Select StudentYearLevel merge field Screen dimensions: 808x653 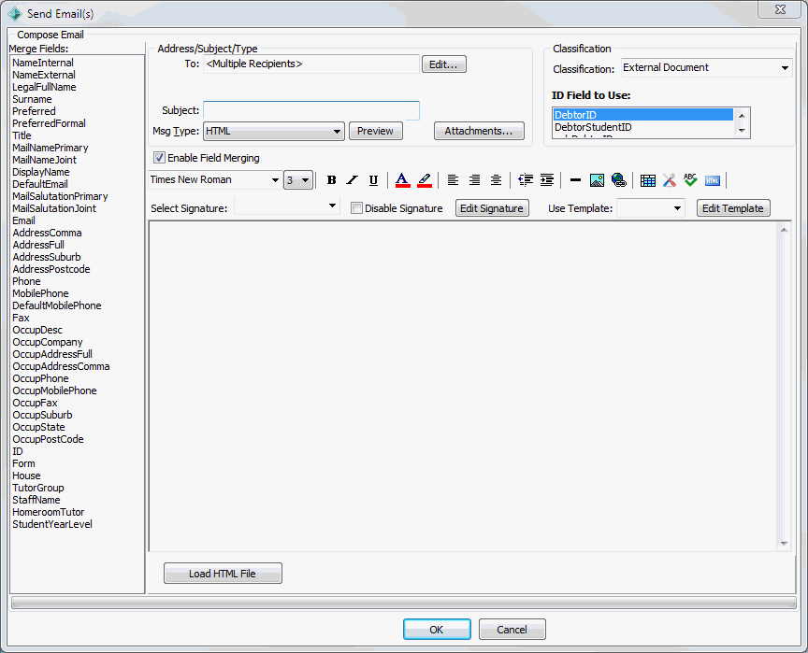coord(52,524)
